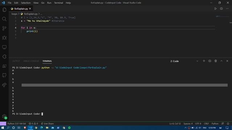
Task: Open feedback icon in status bar
Action: point(223,123)
